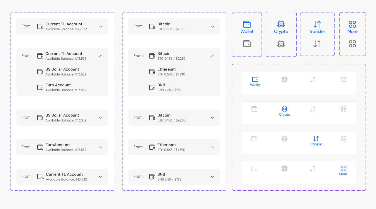Collapse the expanded Current TL Account dropdown chevron
376x209 pixels.
101,56
